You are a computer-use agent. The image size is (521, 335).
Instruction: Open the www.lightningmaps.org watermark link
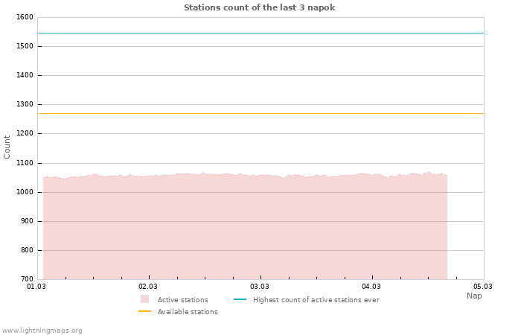42,331
